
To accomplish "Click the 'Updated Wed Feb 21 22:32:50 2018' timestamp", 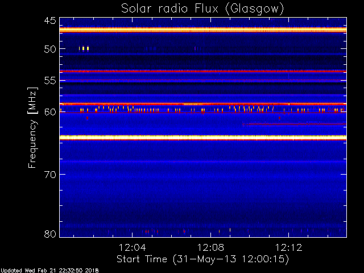I will coord(49,271).
